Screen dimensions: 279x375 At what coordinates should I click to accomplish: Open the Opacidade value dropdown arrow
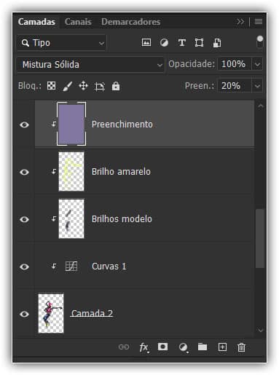(257, 64)
